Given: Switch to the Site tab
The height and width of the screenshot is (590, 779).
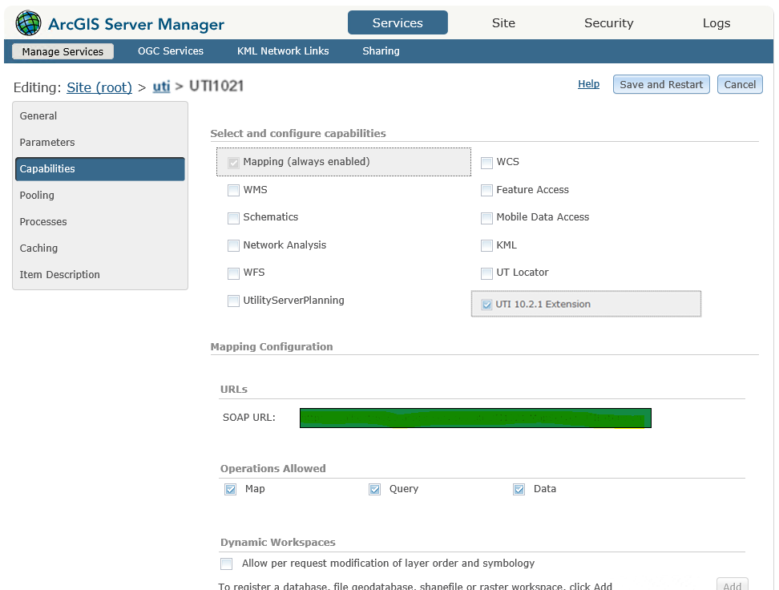Looking at the screenshot, I should 503,23.
